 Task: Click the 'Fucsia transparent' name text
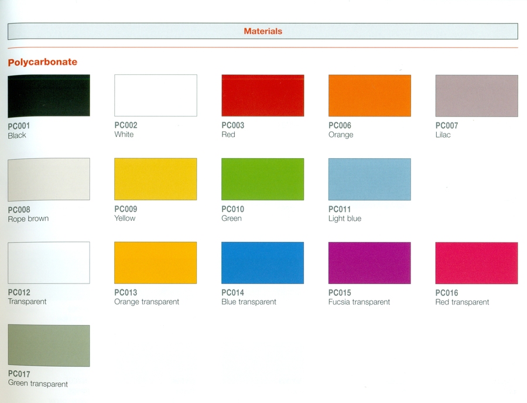pos(359,302)
